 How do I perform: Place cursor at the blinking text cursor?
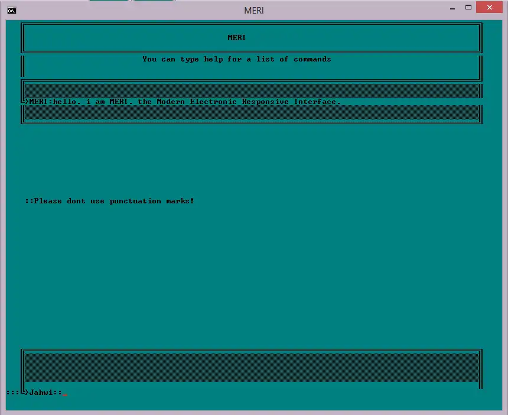click(x=66, y=393)
